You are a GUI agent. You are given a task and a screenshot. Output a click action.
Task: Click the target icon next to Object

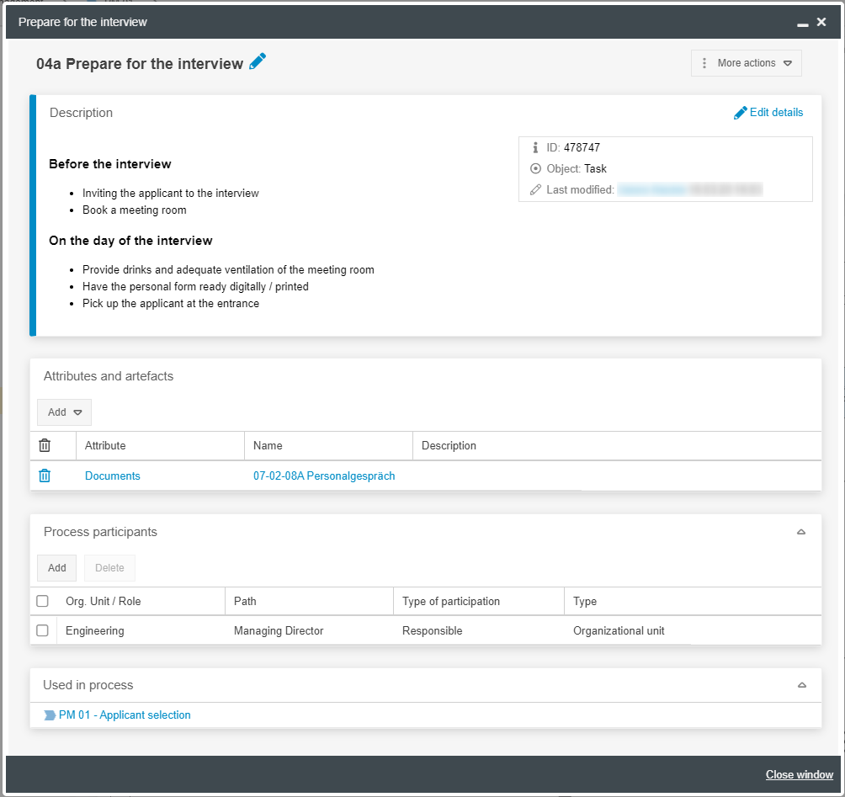point(535,168)
